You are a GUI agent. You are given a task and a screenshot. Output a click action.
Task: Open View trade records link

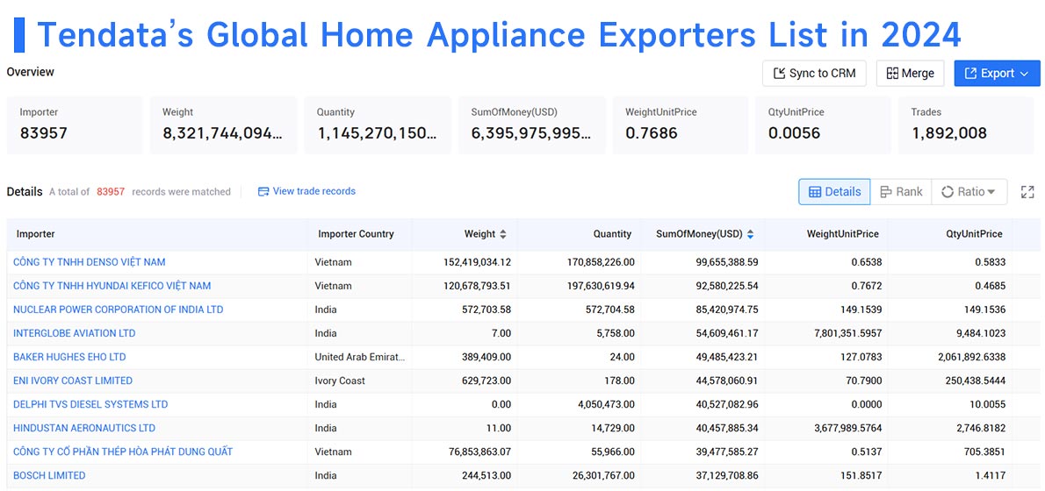pyautogui.click(x=306, y=192)
